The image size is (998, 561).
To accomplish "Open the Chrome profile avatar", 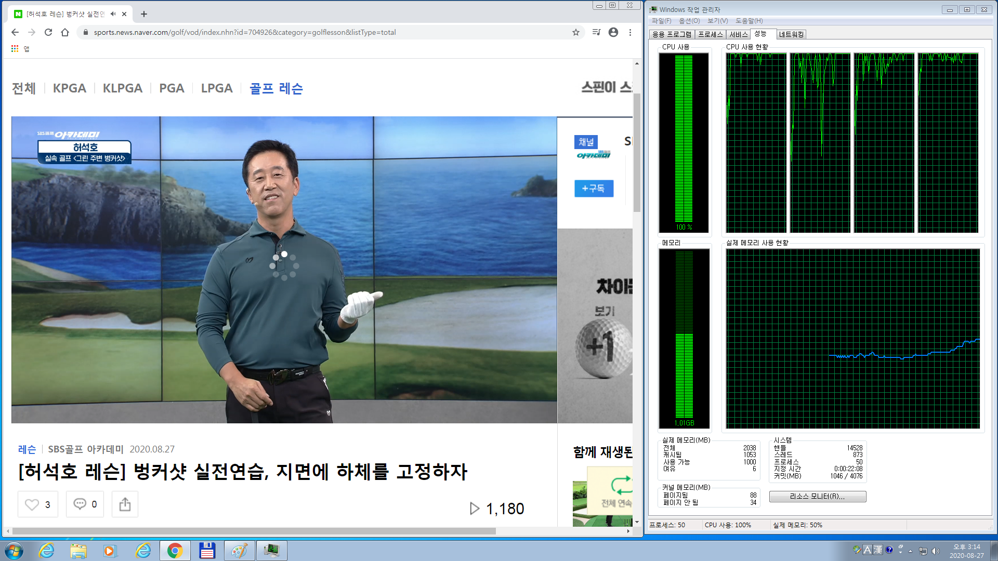I will (x=613, y=32).
